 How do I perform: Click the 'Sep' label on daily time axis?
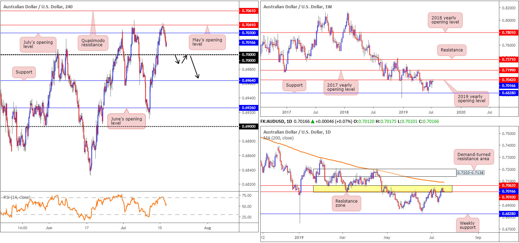click(478, 238)
